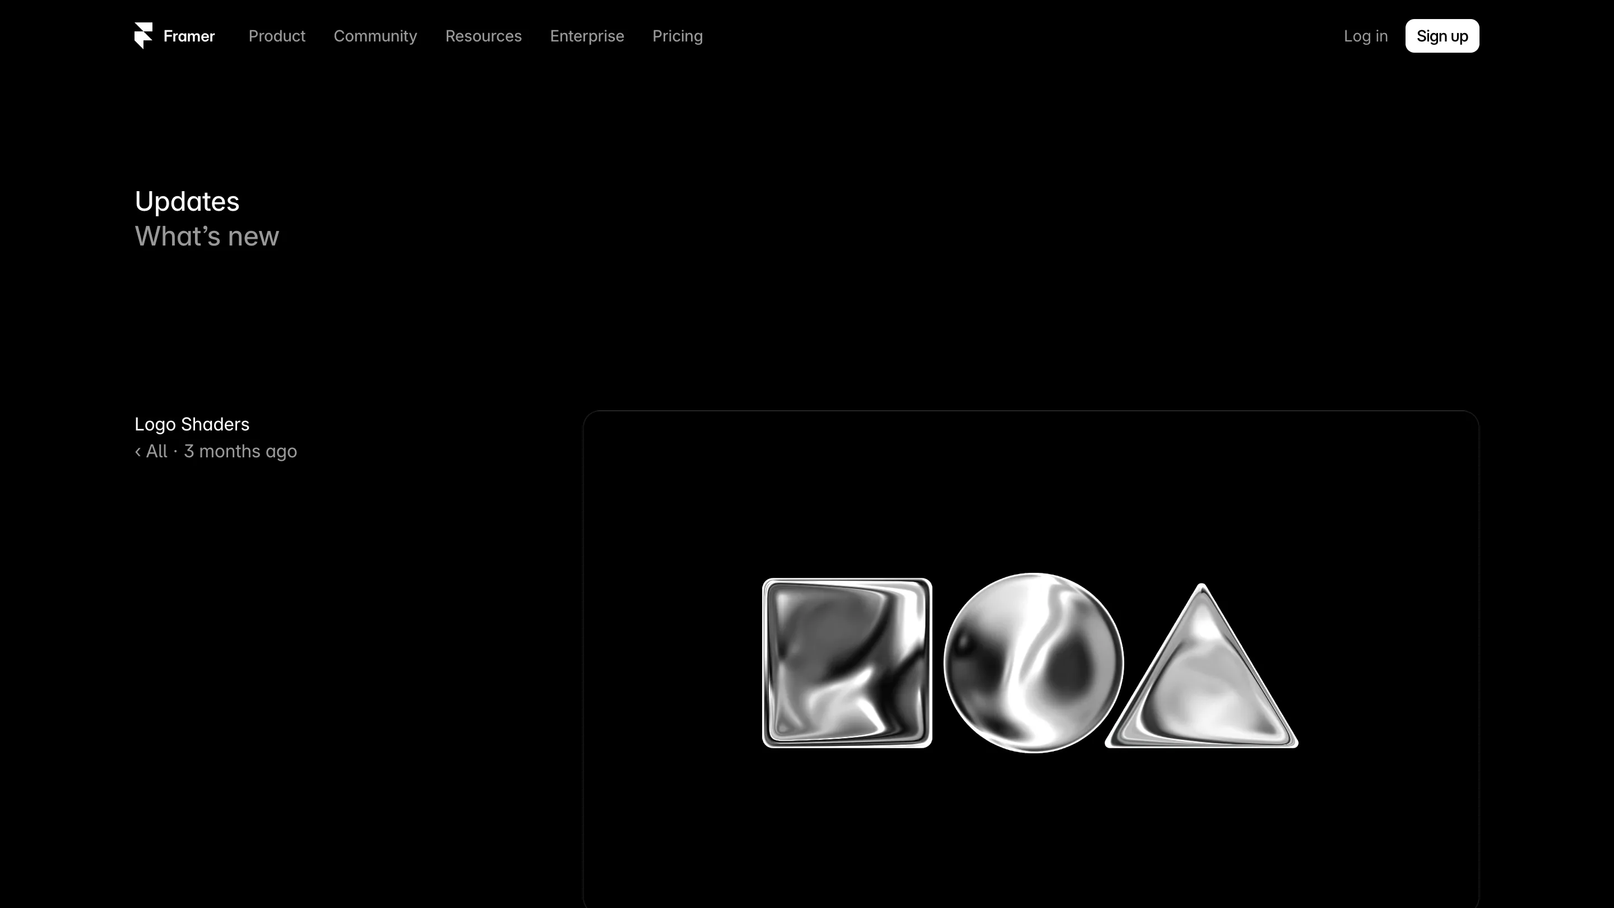This screenshot has width=1614, height=908.
Task: Select the chrome circle shape
Action: tap(1034, 663)
